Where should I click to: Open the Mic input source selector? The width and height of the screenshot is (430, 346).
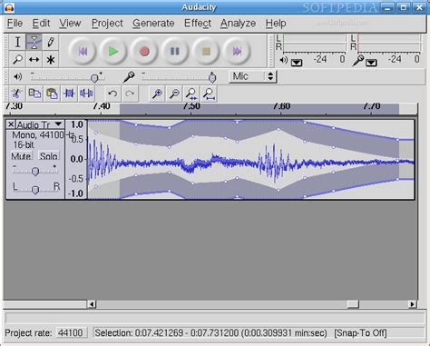click(x=252, y=76)
